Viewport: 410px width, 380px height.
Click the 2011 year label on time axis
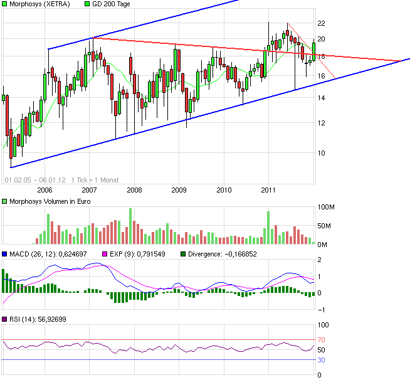tap(268, 190)
